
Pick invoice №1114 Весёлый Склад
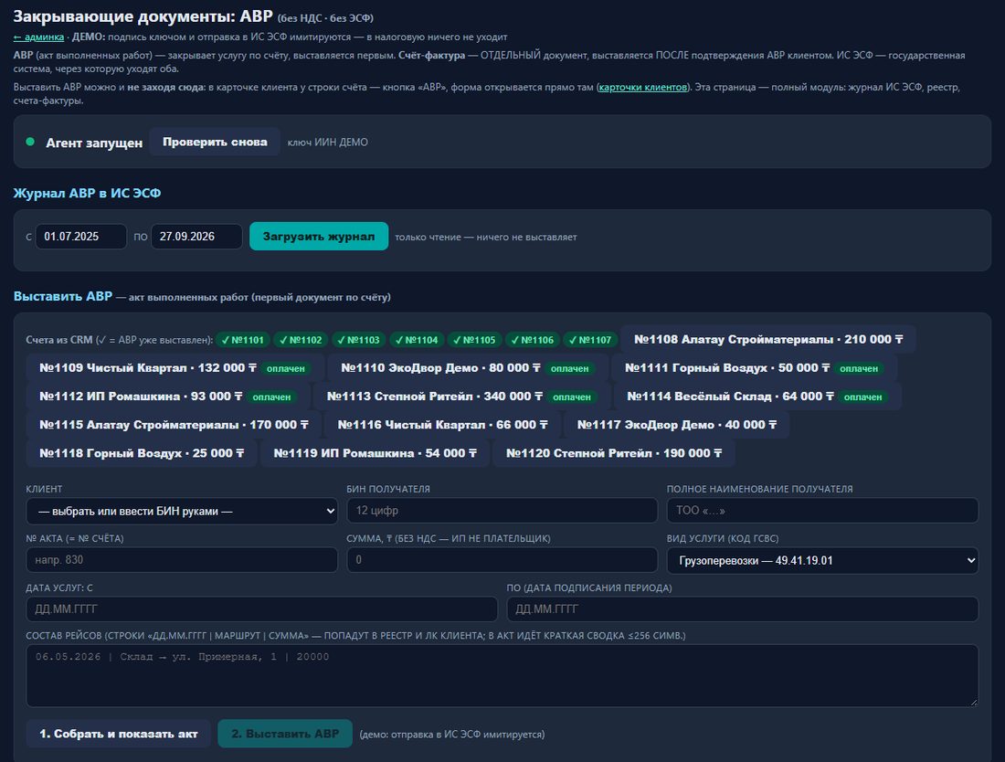[757, 396]
